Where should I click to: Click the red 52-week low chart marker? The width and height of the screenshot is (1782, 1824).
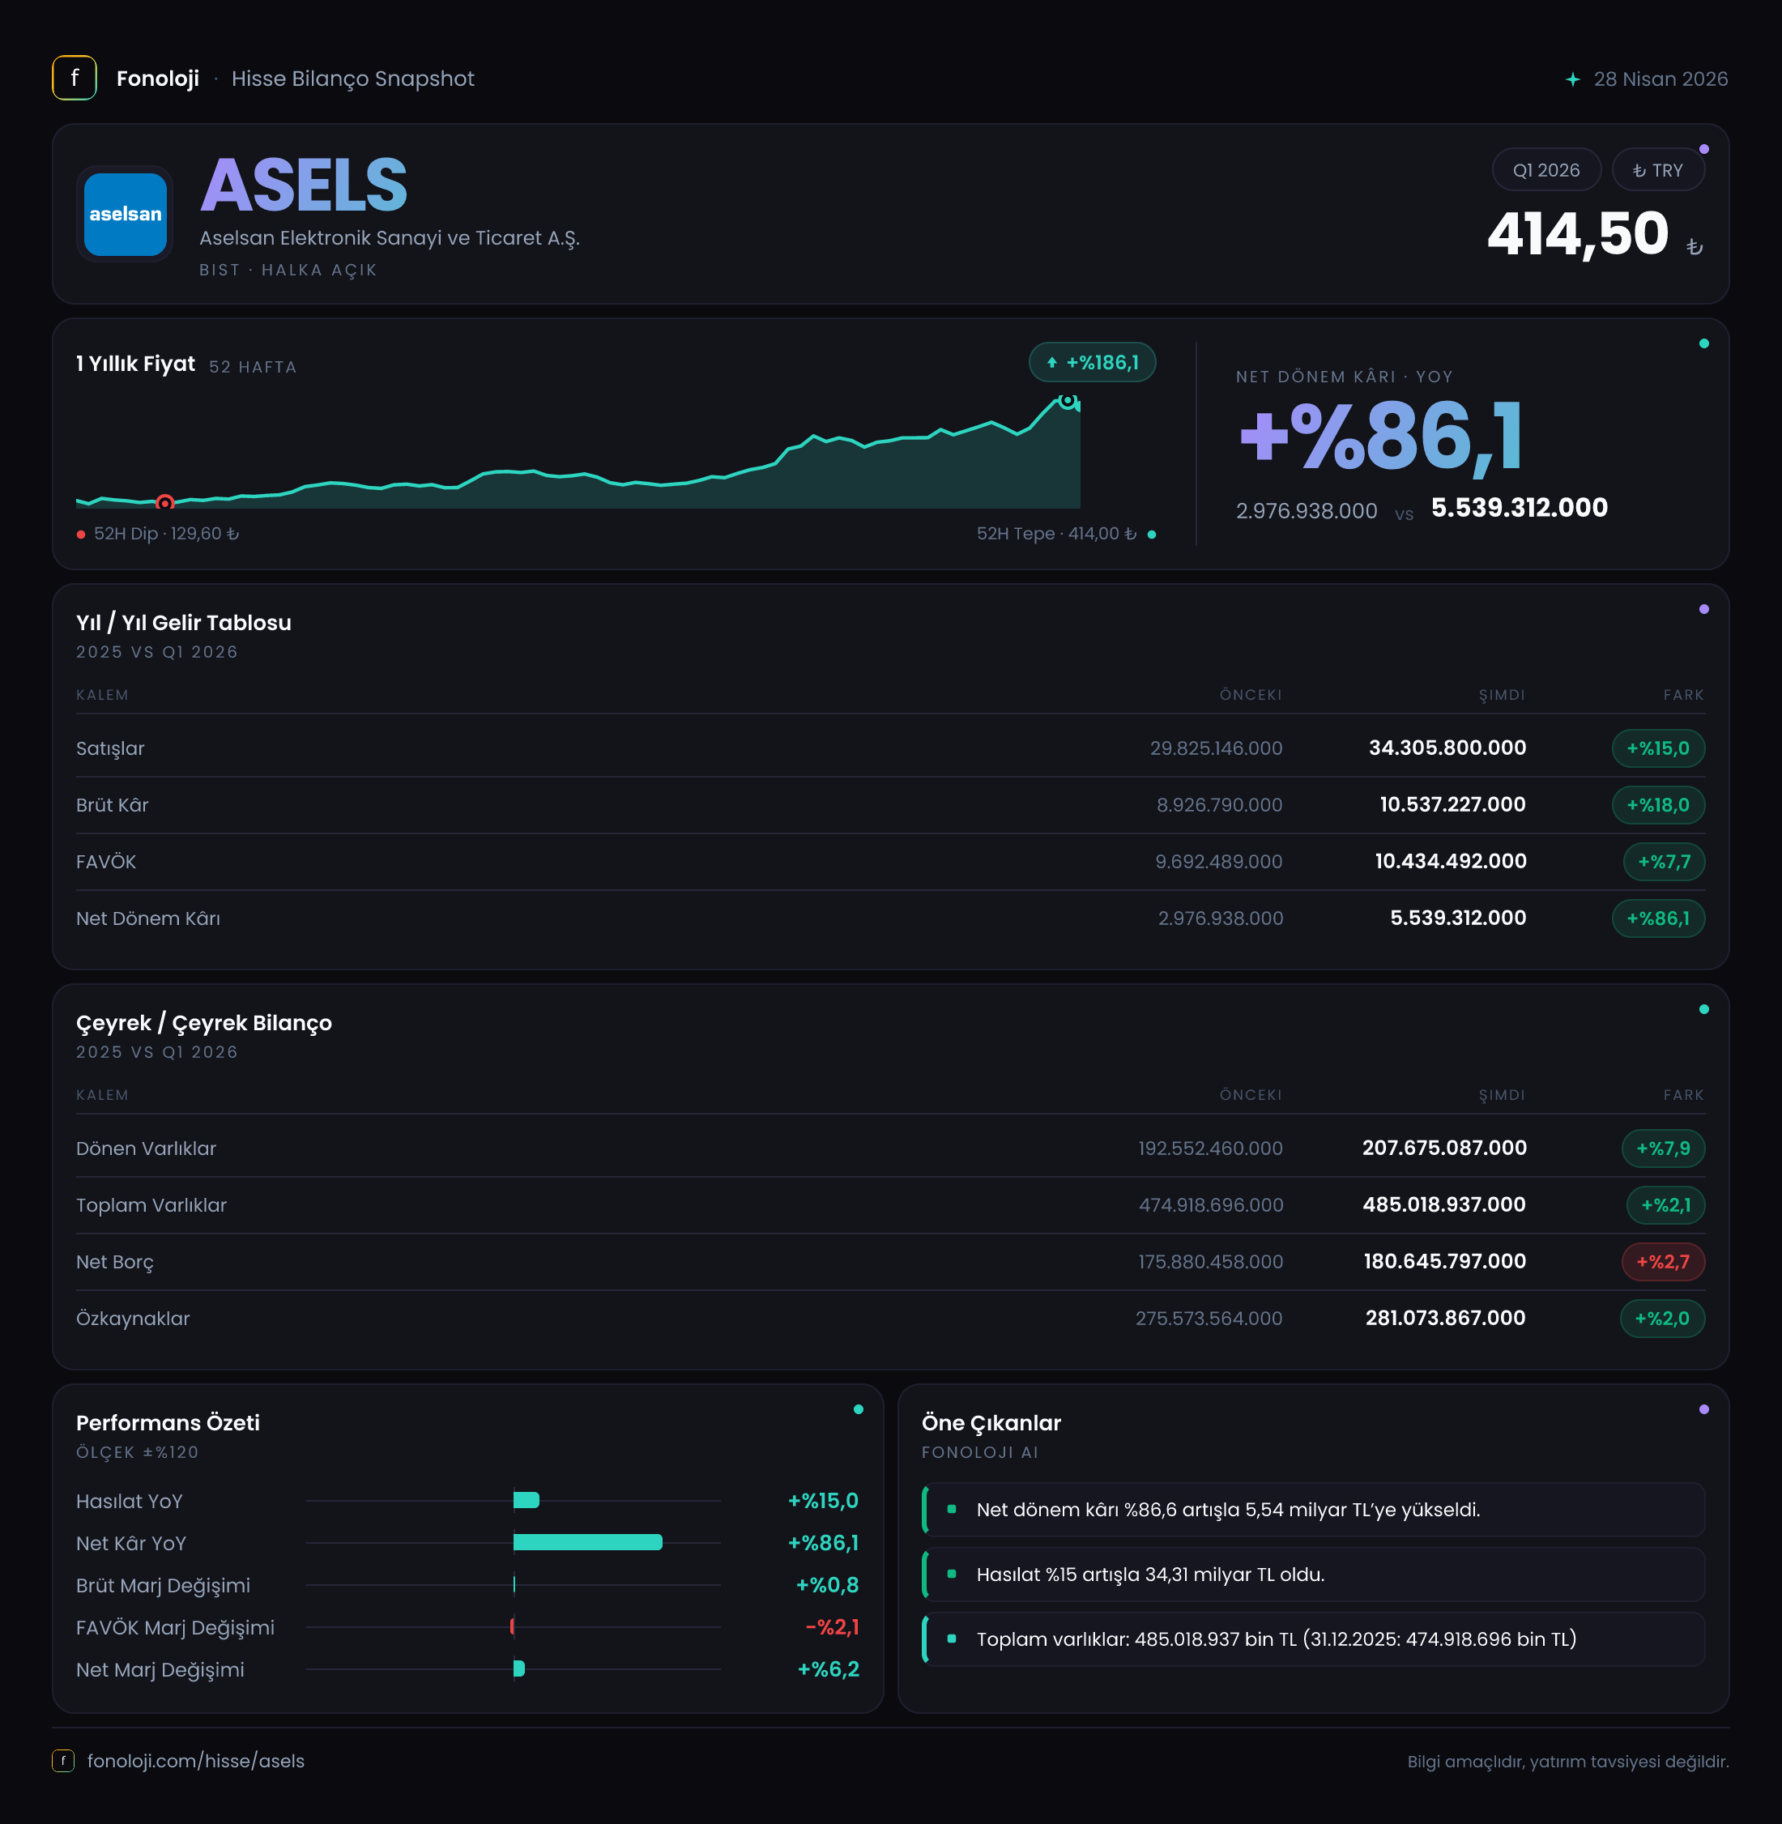click(164, 502)
